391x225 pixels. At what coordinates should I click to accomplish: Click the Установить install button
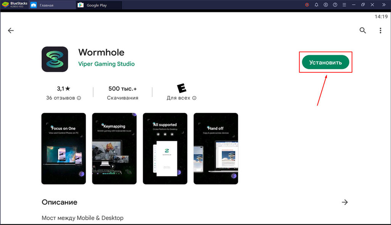coord(325,62)
